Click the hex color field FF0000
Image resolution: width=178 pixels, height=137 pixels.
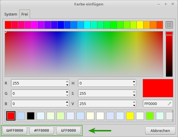point(154,104)
